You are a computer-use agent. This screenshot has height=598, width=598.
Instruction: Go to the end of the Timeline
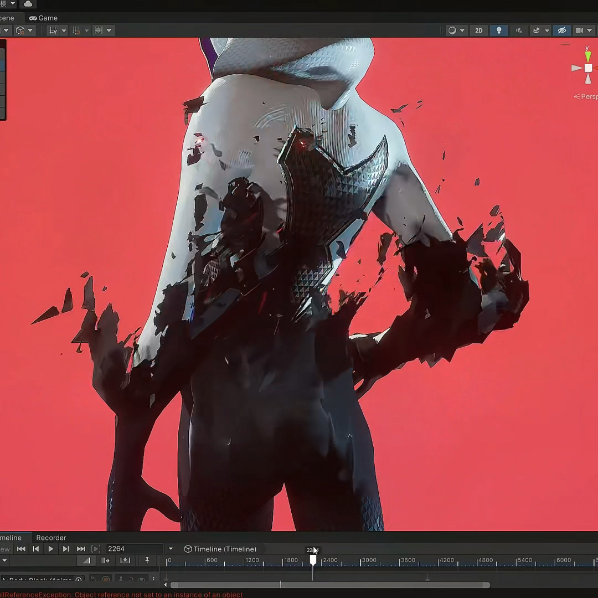click(x=81, y=549)
